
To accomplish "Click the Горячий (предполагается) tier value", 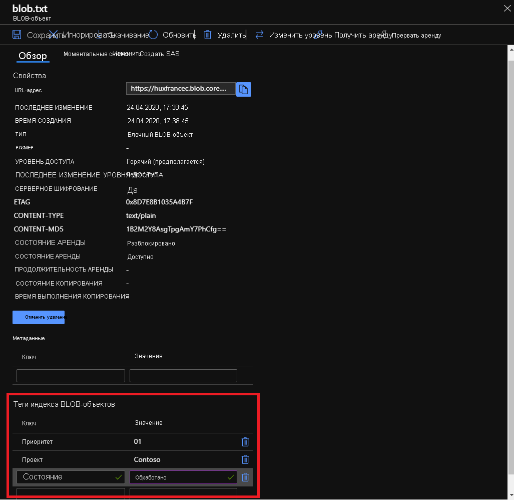I will click(x=166, y=162).
